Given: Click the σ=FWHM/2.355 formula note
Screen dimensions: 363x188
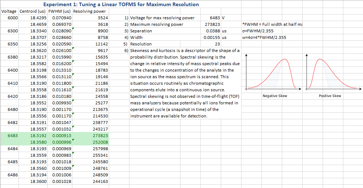Looking at the screenshot, I should (x=260, y=31).
